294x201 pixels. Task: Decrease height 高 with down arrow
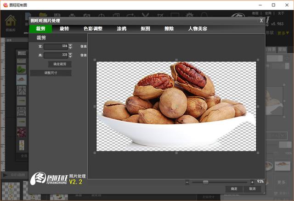pos(70,56)
